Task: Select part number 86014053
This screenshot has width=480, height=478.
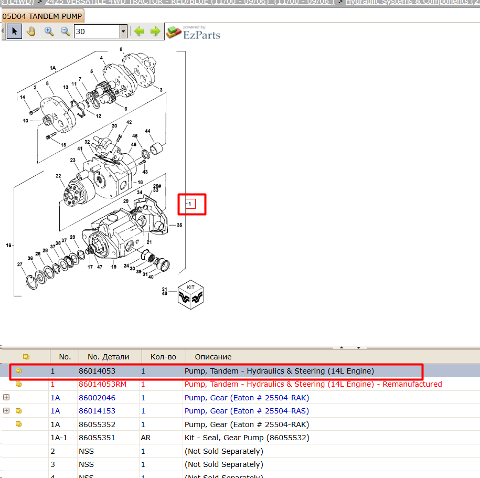Action: click(x=97, y=371)
